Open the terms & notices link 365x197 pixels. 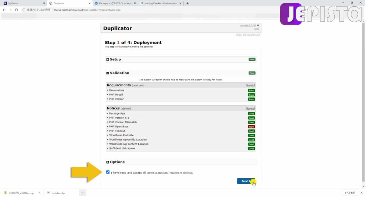(157, 173)
